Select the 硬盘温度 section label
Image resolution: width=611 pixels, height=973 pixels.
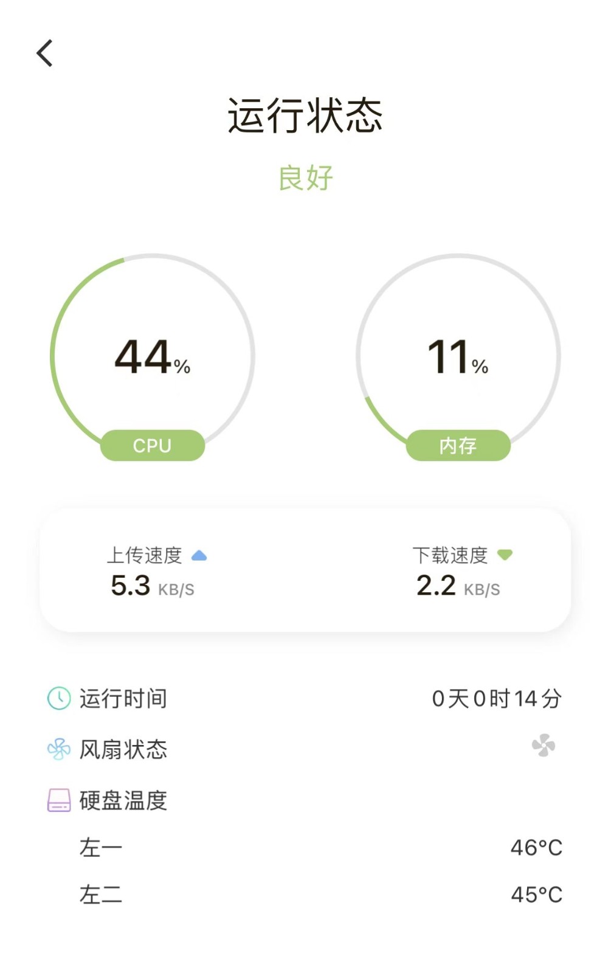[x=123, y=800]
